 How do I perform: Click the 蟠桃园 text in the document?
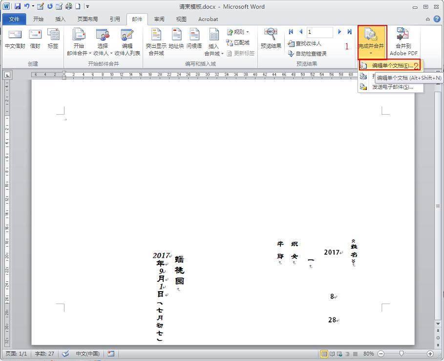coord(179,270)
